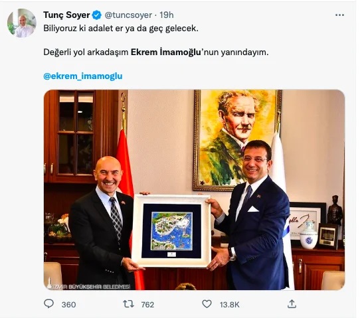The width and height of the screenshot is (360, 318).
Task: Click the bold Ekrem İmamoğlu name text
Action: (166, 52)
